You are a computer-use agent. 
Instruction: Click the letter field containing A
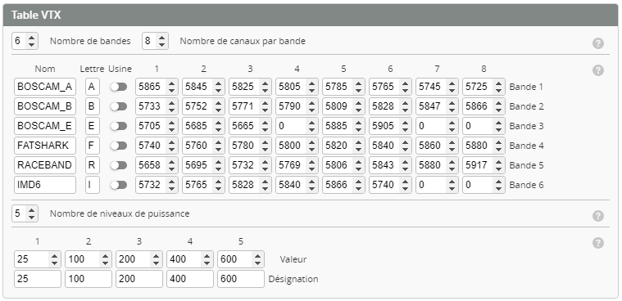(93, 87)
